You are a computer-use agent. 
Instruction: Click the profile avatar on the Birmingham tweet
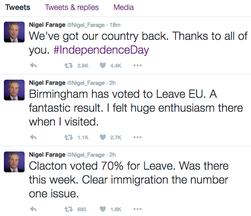pyautogui.click(x=14, y=90)
